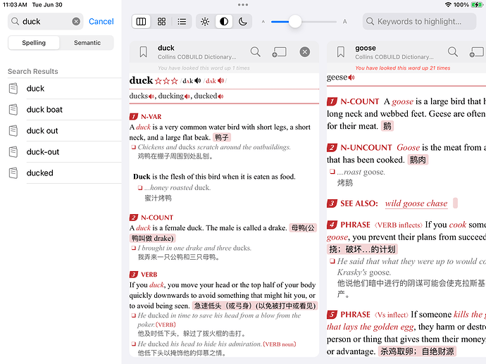
Task: Select the list layout view
Action: pyautogui.click(x=182, y=21)
